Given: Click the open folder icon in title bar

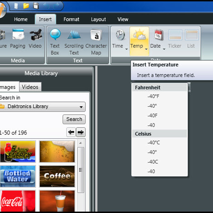Looking at the screenshot, I should [x=26, y=6].
